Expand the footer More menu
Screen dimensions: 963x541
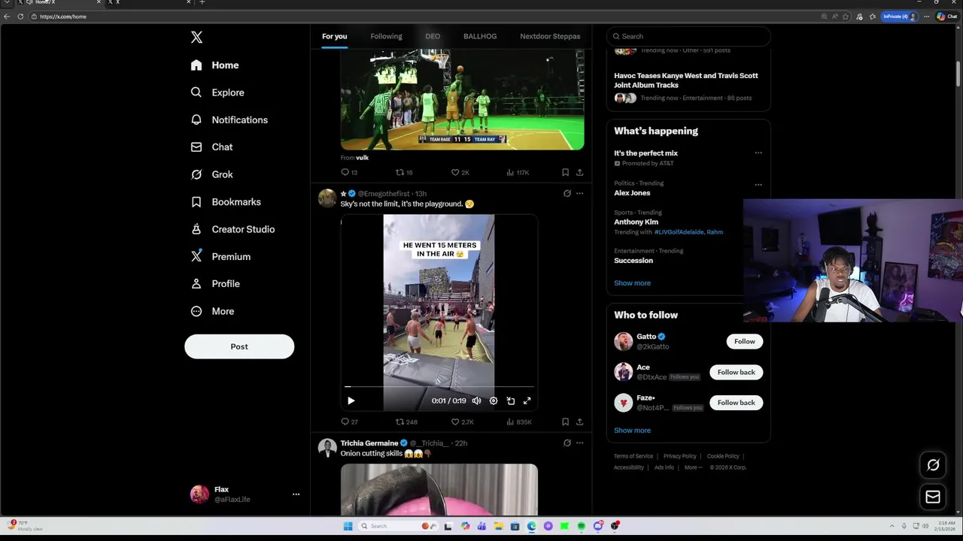pos(693,467)
